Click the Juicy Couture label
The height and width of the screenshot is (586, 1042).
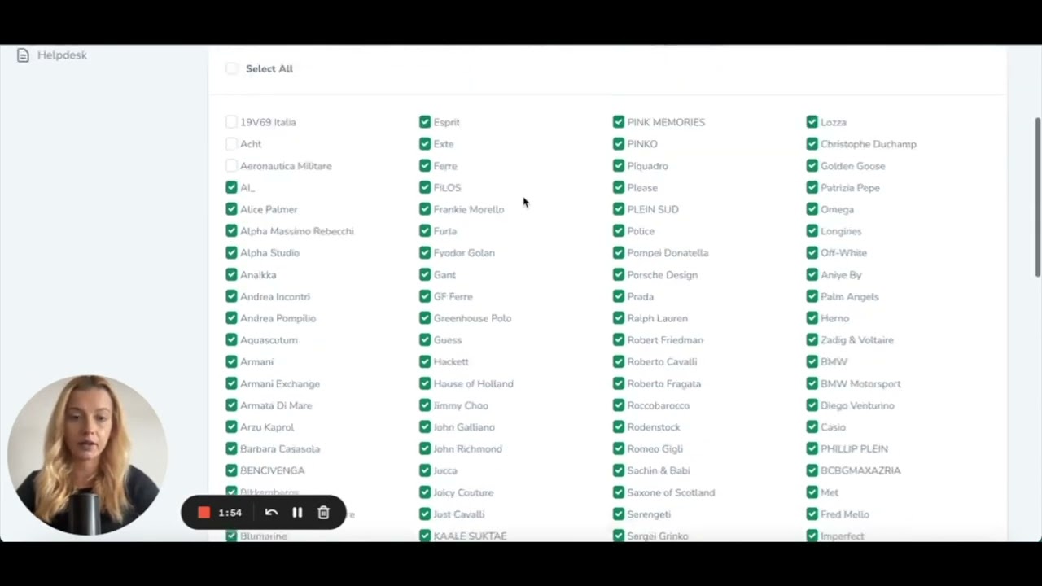coord(463,492)
